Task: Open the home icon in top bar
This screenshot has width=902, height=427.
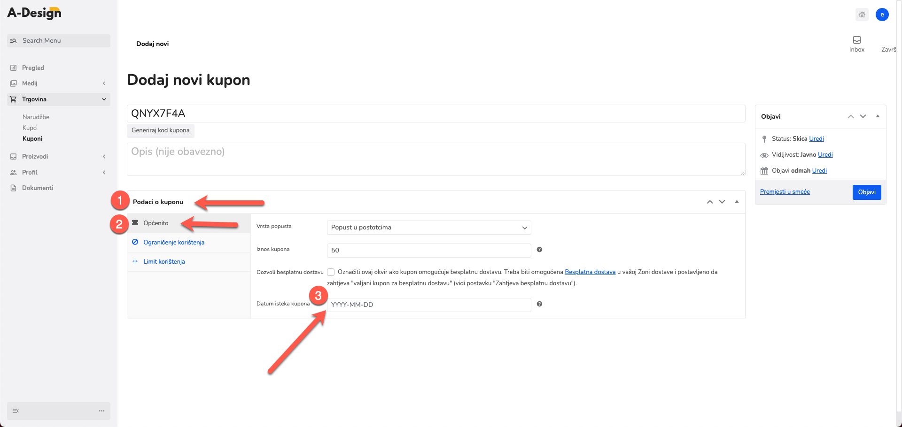Action: point(862,15)
